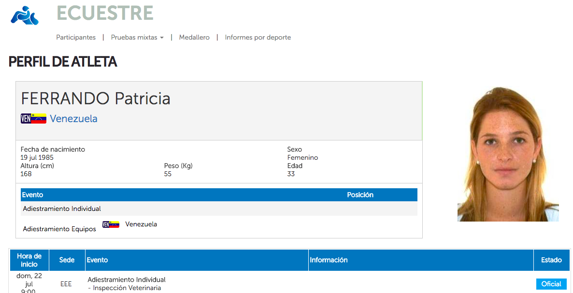The width and height of the screenshot is (573, 293).
Task: Click the Hora de inicio column header
Action: coord(29,260)
